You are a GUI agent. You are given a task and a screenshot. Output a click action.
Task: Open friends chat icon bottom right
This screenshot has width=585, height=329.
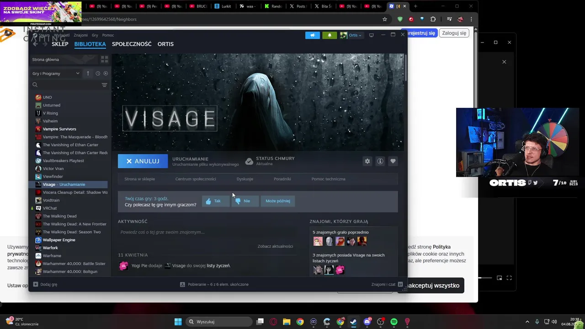click(400, 284)
